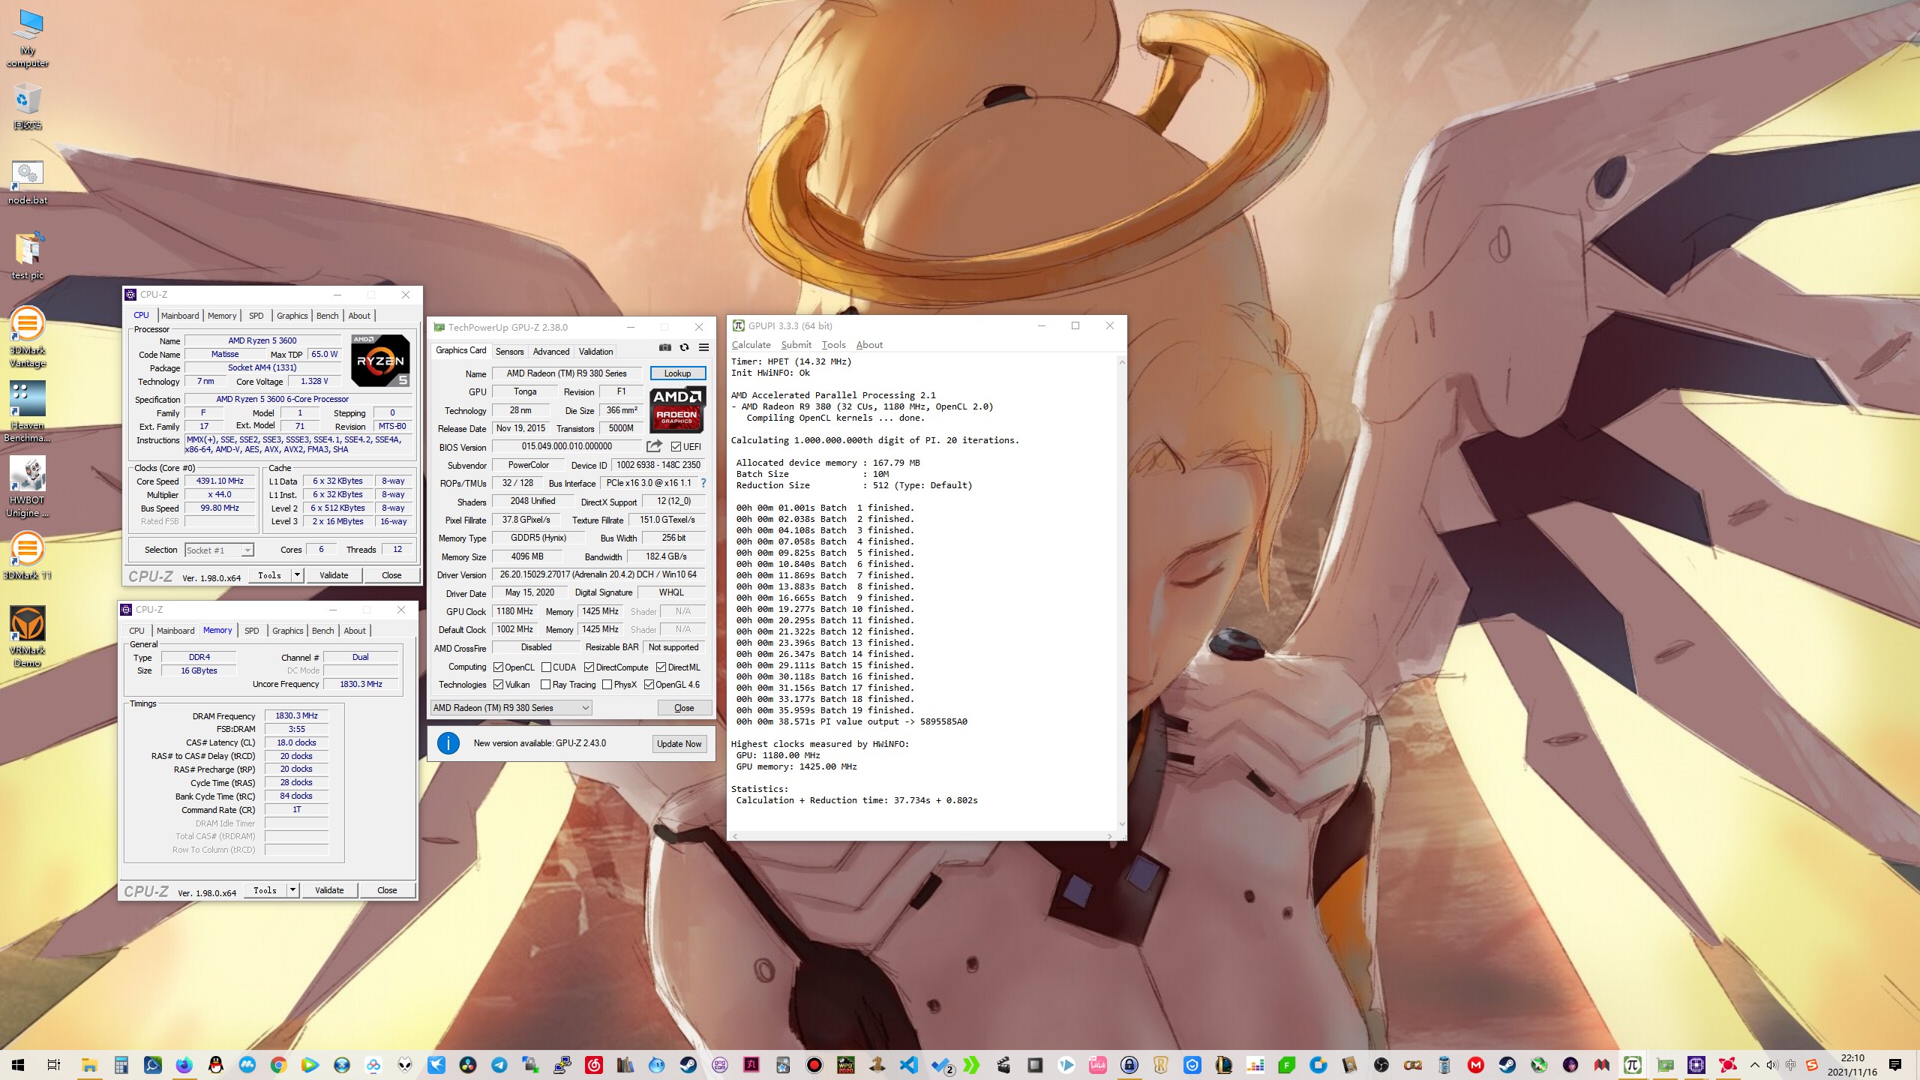Viewport: 1920px width, 1080px height.
Task: Show hidden system tray icons chevron
Action: [x=1754, y=1065]
